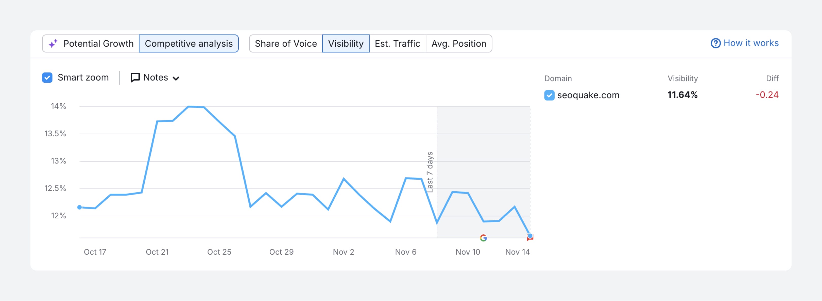Switch to Share of Voice metric
This screenshot has height=301, width=822.
point(286,43)
